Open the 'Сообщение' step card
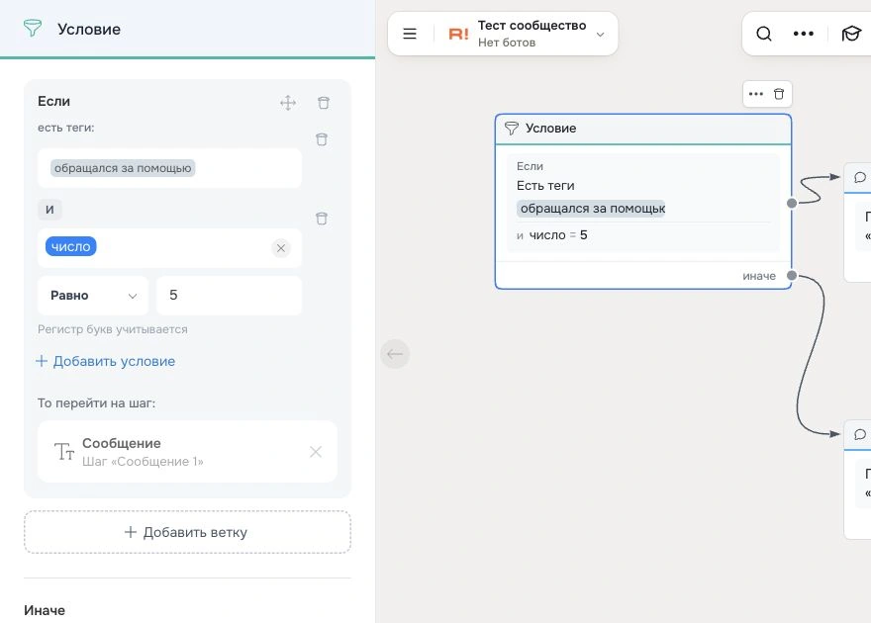The width and height of the screenshot is (871, 623). [x=187, y=452]
